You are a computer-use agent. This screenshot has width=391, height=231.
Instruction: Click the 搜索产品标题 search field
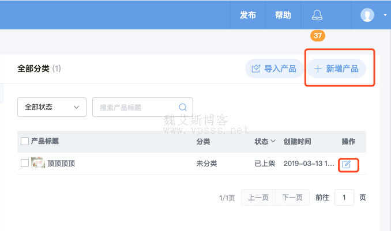click(137, 107)
